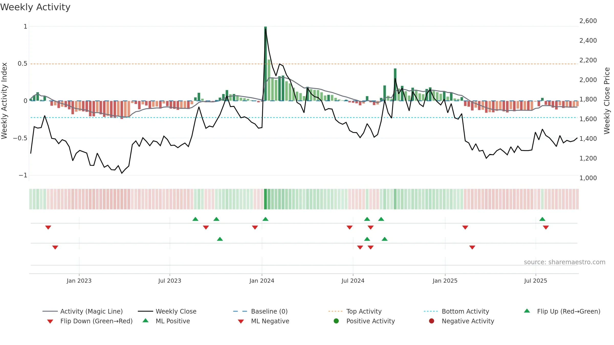
Task: Select the last Flip Down marker, Jul 2025
Action: (x=546, y=227)
